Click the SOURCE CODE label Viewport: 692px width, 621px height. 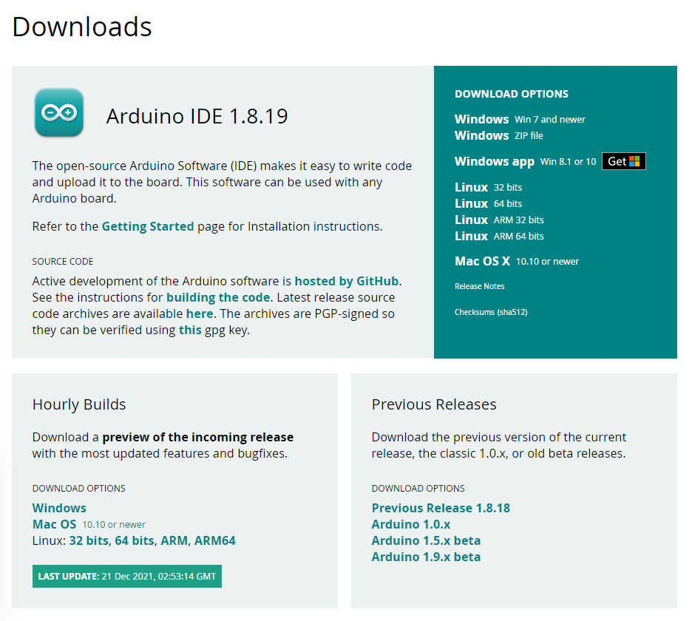[63, 261]
